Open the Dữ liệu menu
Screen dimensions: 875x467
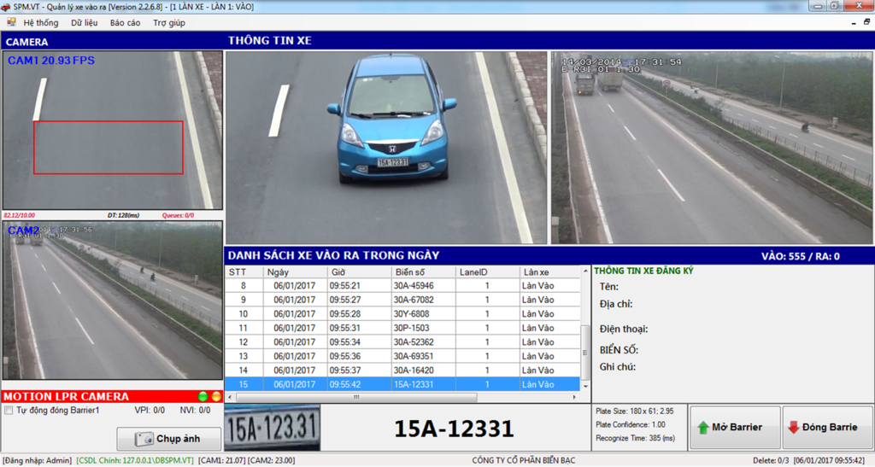pos(84,23)
